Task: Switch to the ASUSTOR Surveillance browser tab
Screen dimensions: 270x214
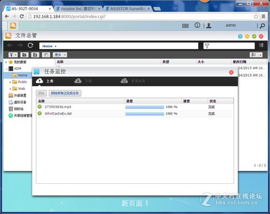Action: point(127,9)
